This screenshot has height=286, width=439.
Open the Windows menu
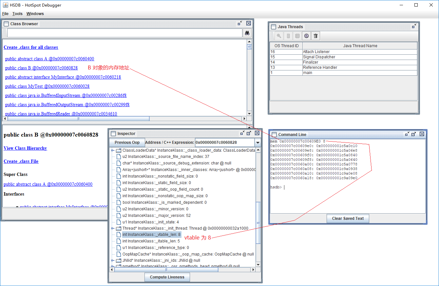point(35,14)
